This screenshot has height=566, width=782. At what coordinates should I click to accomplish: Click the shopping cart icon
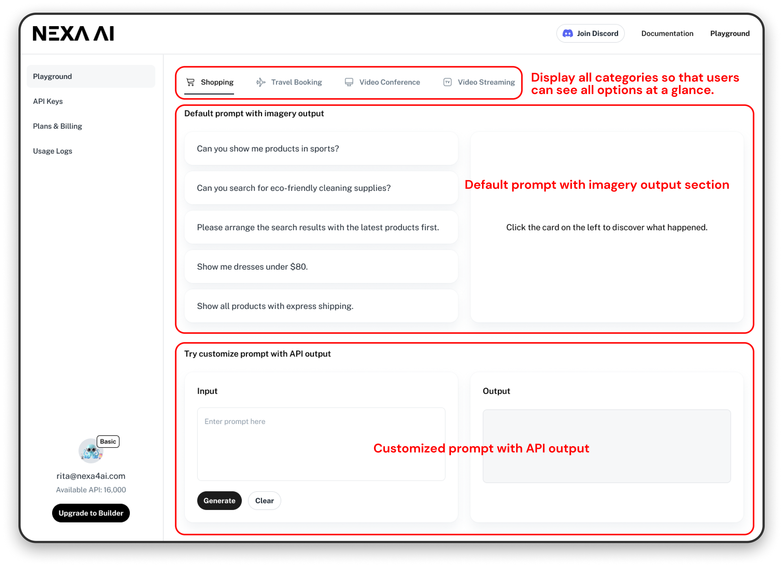(190, 82)
